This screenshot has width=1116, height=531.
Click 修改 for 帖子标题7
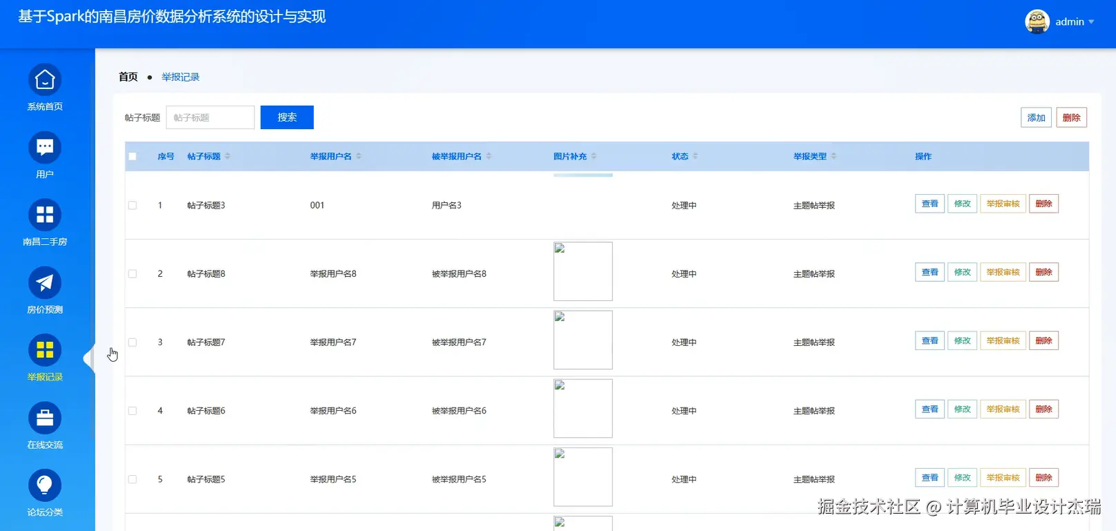[x=962, y=340]
